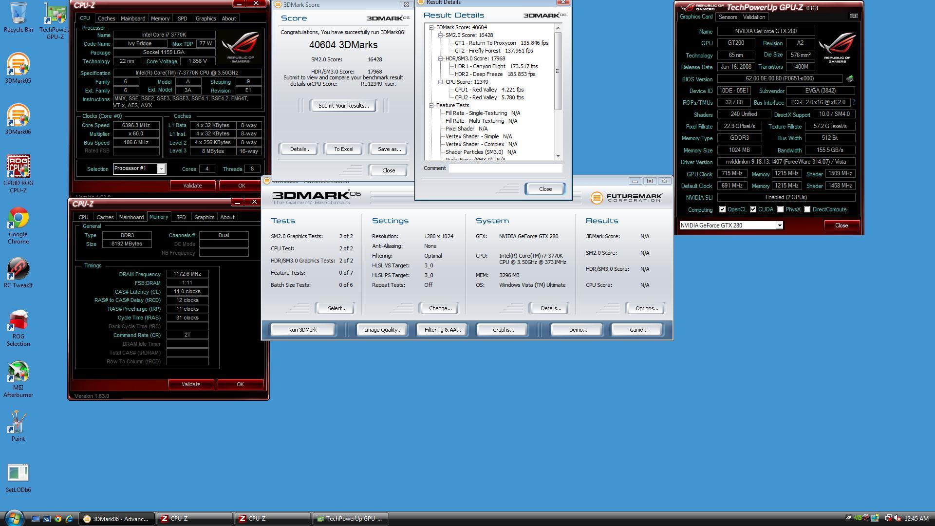
Task: Switch to the Mainboard tab in top CPU-Z
Action: click(133, 19)
